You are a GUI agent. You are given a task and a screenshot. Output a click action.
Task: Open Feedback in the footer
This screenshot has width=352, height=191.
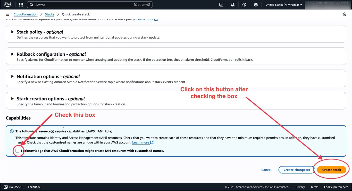(x=34, y=187)
